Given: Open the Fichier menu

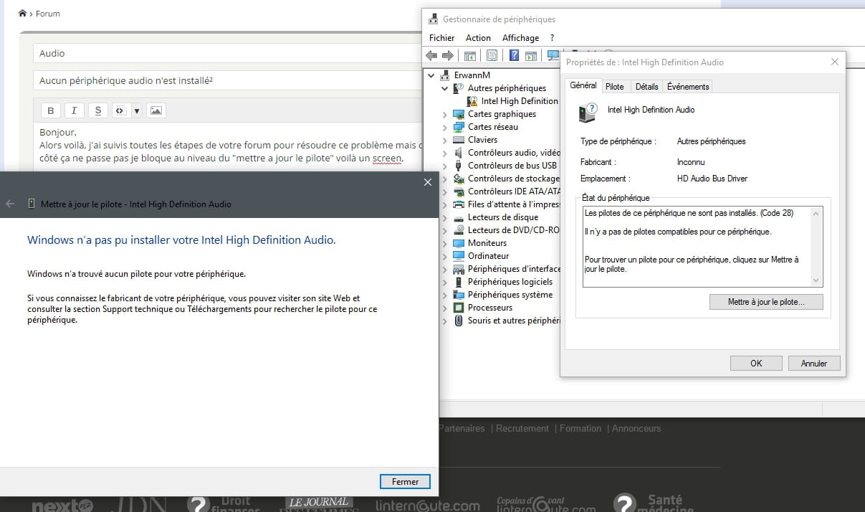Looking at the screenshot, I should point(441,38).
